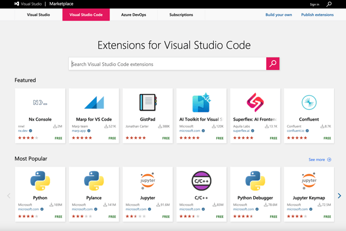The width and height of the screenshot is (346, 231).
Task: Click the left carousel arrow in Most Popular
Action: [9, 196]
